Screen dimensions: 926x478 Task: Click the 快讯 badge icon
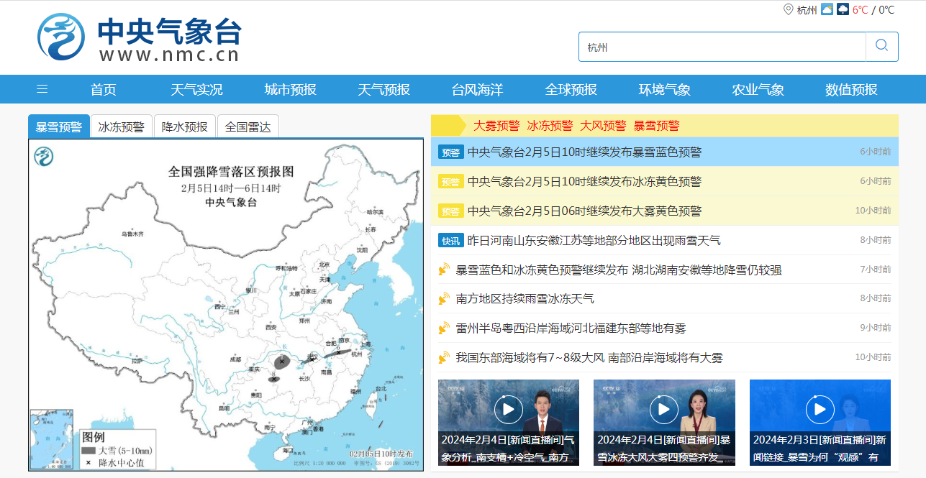[x=450, y=241]
